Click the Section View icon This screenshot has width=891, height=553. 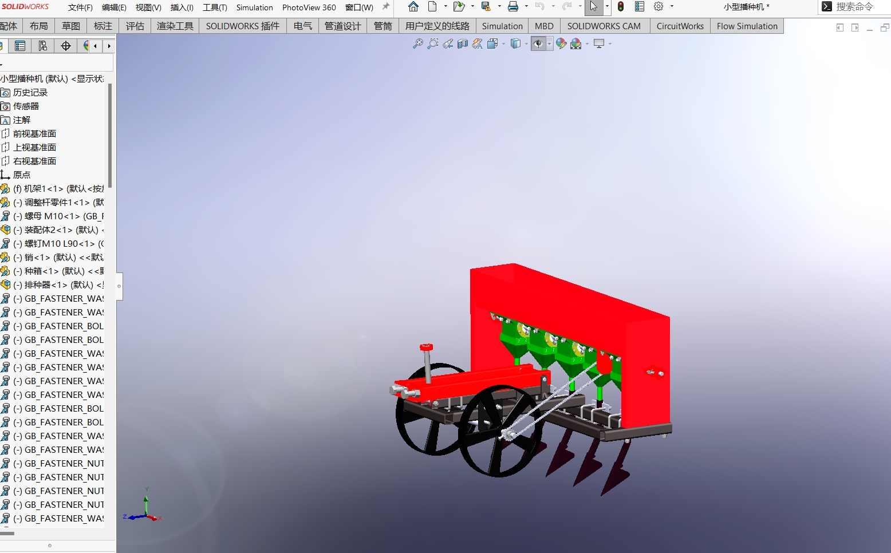pos(463,44)
